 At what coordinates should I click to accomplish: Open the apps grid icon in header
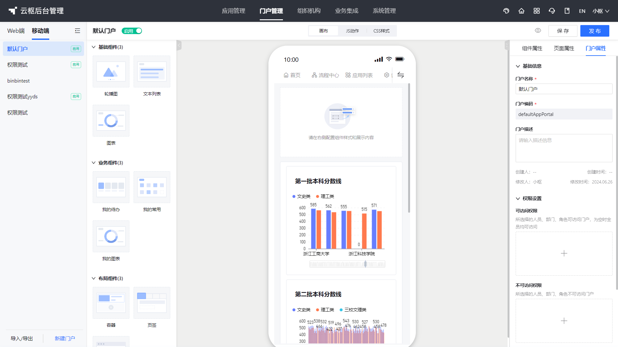(537, 11)
